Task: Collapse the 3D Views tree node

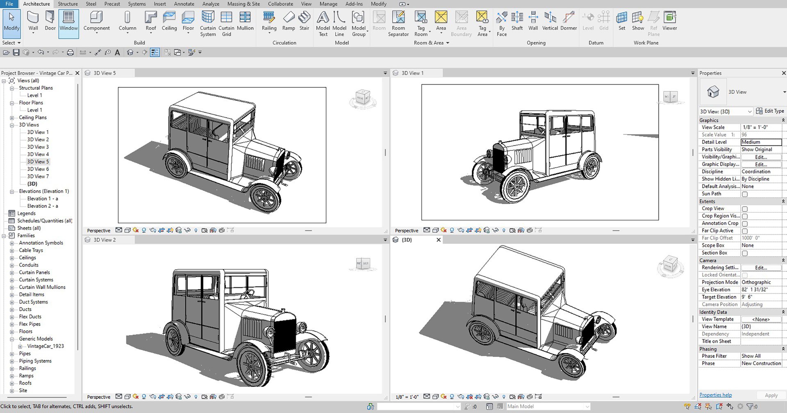Action: 12,125
